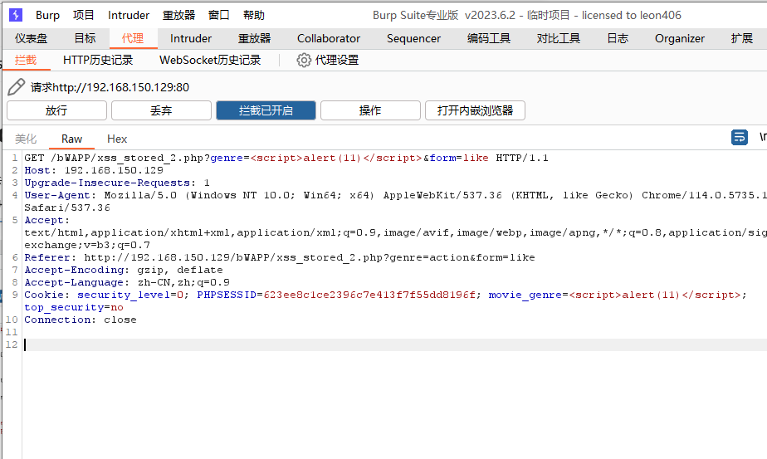Open the Collaborator tab
The image size is (767, 459).
(x=329, y=38)
